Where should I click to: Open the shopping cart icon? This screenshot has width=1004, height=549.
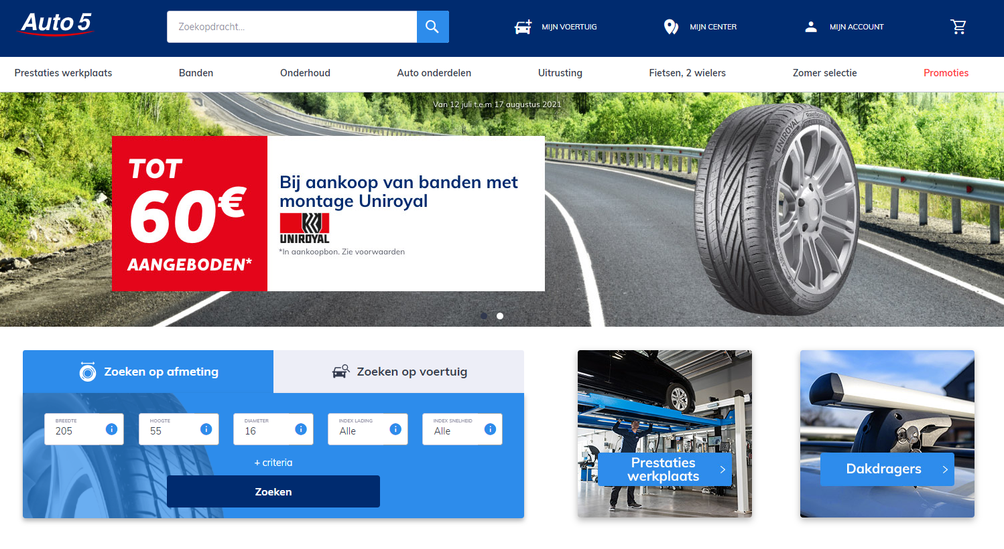(x=958, y=27)
